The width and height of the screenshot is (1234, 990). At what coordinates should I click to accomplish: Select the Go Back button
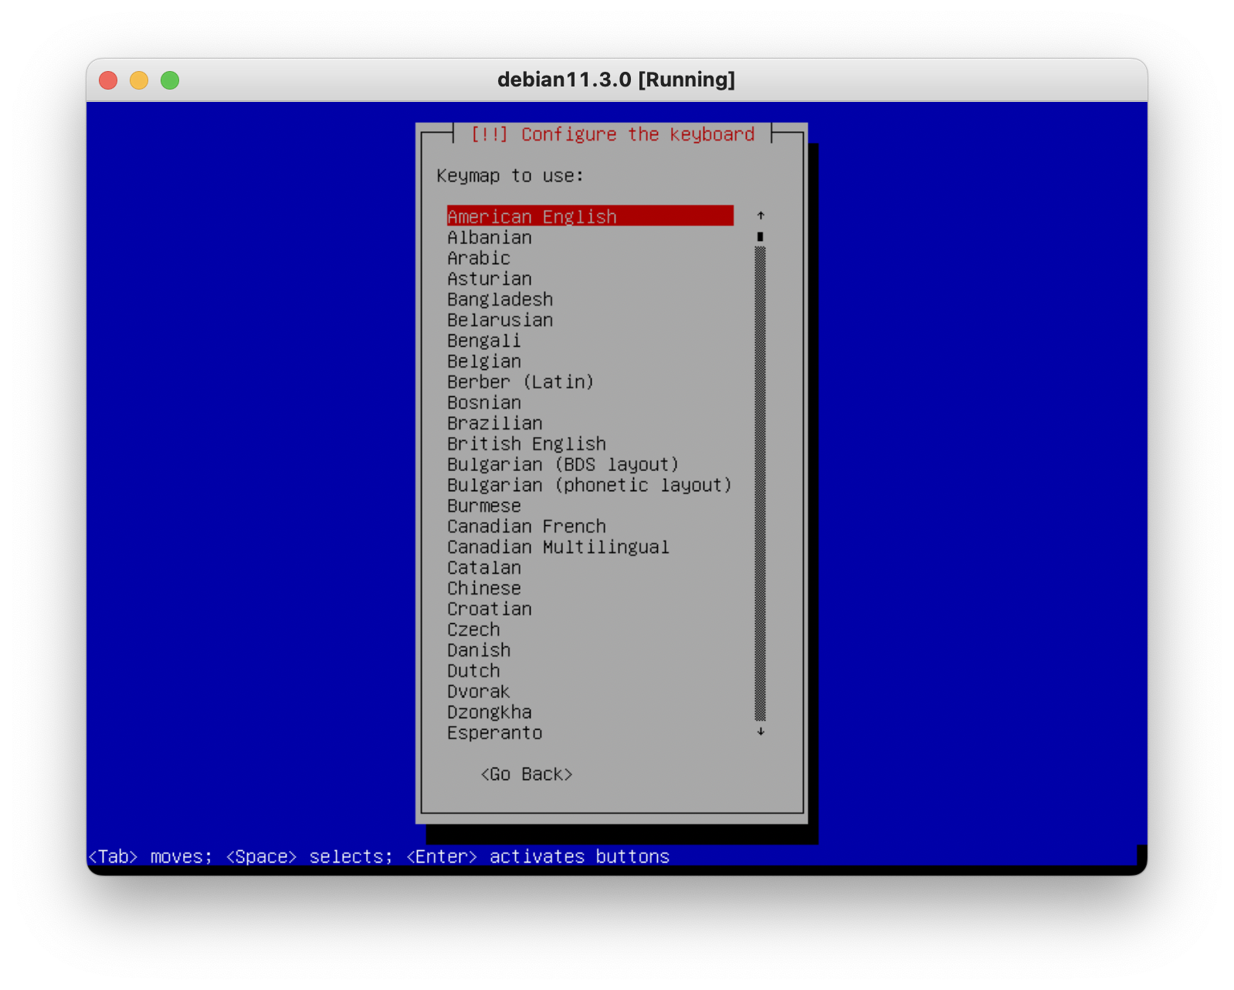pos(526,775)
